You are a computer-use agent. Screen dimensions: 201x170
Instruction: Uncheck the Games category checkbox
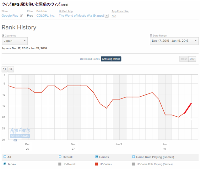pyautogui.click(x=96, y=157)
